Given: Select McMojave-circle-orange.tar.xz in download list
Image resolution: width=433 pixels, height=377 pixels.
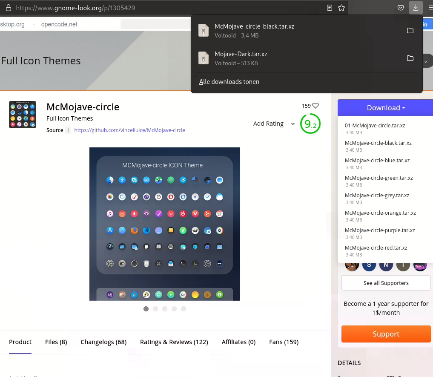Looking at the screenshot, I should pos(380,213).
